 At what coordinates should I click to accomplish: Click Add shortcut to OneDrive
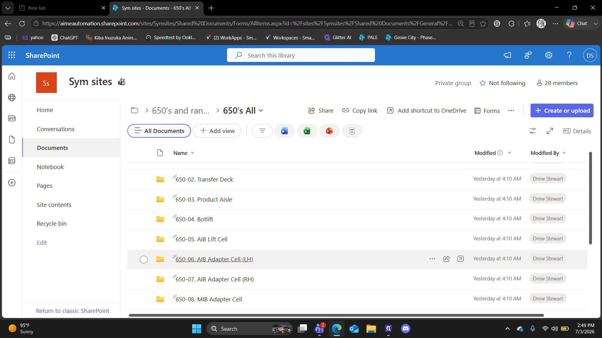click(427, 110)
